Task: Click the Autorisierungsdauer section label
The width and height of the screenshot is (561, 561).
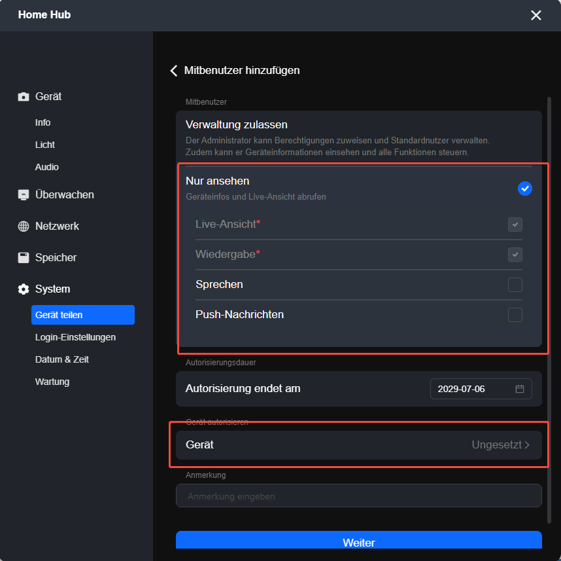Action: click(221, 363)
